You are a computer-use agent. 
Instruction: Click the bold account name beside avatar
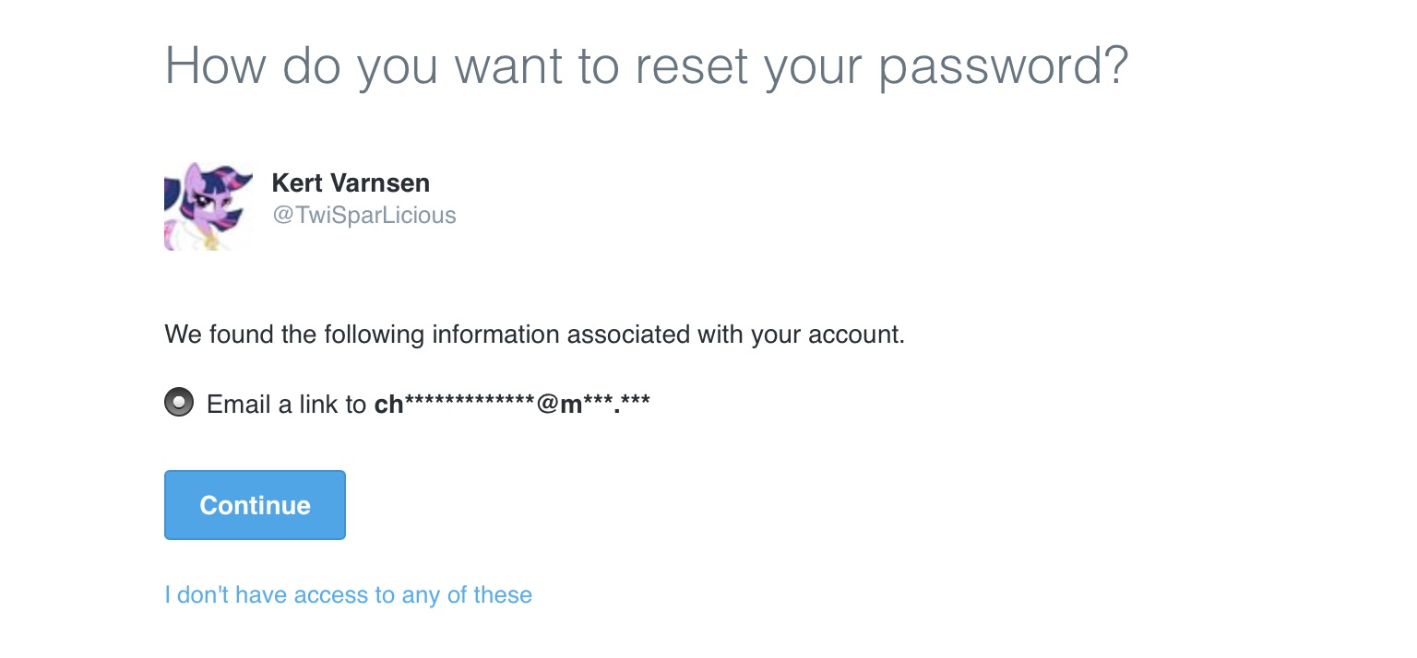[x=351, y=182]
